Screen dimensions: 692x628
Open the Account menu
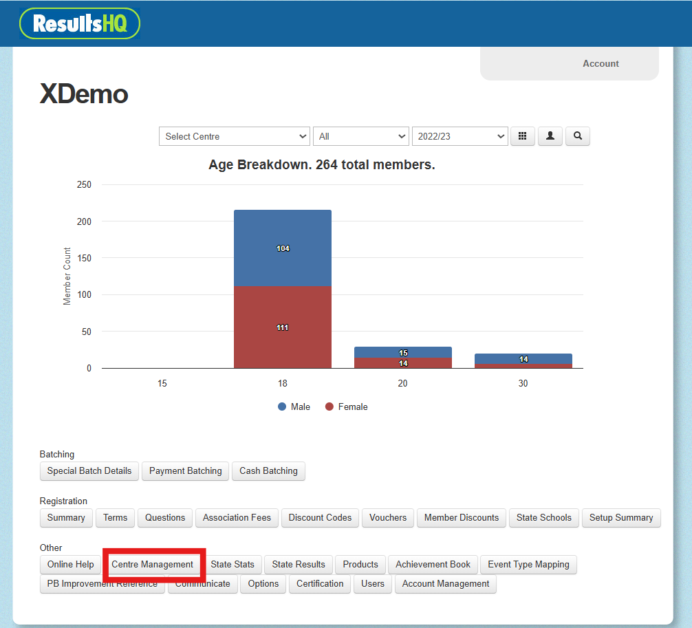[601, 63]
